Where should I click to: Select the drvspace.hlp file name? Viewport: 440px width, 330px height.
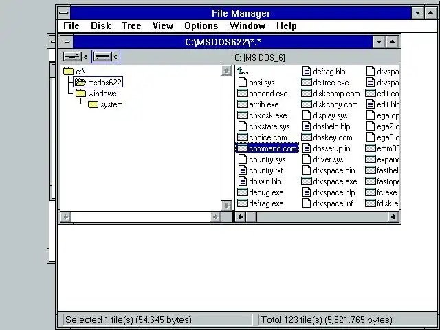pos(334,192)
